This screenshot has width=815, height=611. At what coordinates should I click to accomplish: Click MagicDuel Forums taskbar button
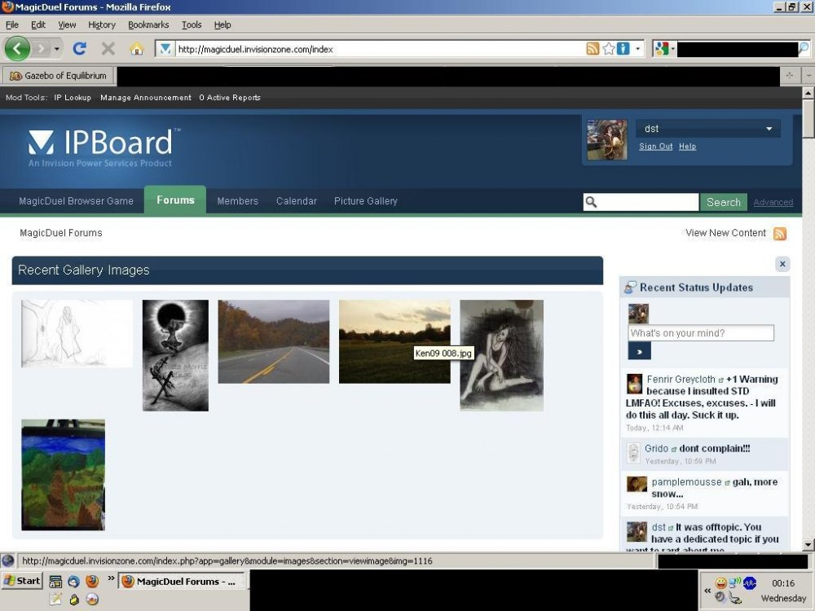click(x=182, y=582)
